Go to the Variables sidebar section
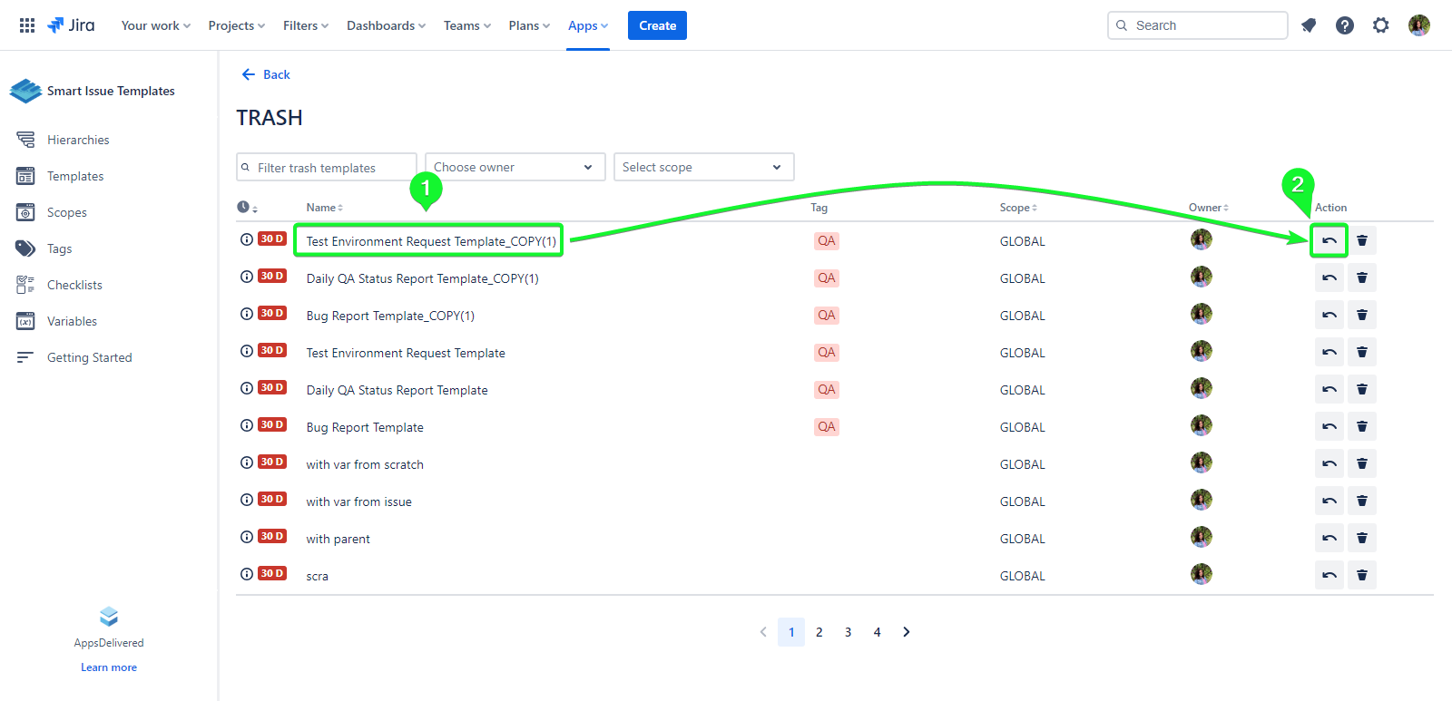 [x=72, y=321]
